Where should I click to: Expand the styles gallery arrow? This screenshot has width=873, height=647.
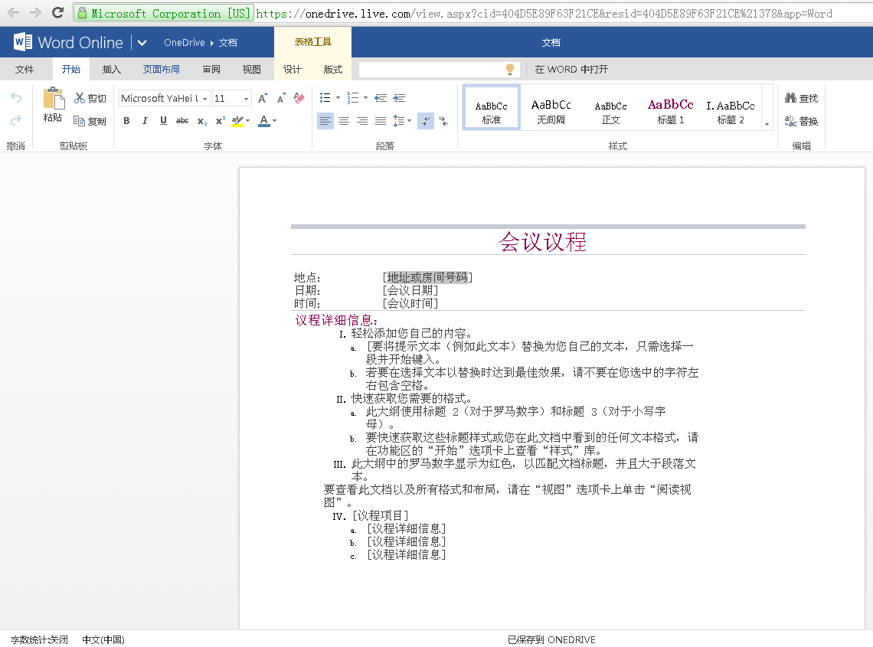pos(767,124)
